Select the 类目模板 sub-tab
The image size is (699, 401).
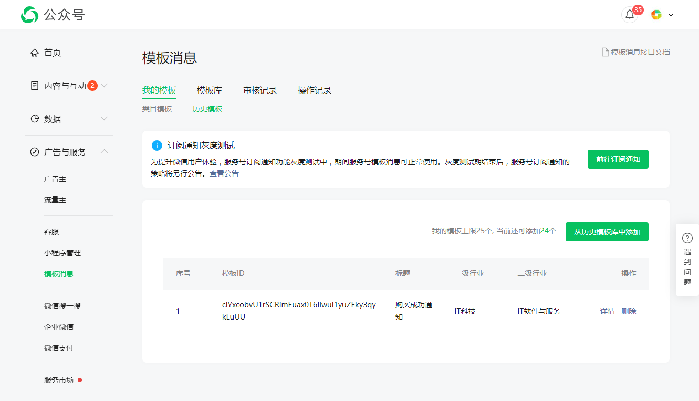157,109
